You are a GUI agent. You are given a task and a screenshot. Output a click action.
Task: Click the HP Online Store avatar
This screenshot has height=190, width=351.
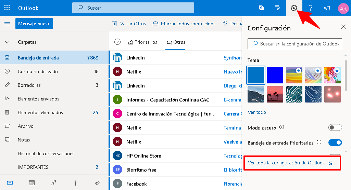(117, 155)
